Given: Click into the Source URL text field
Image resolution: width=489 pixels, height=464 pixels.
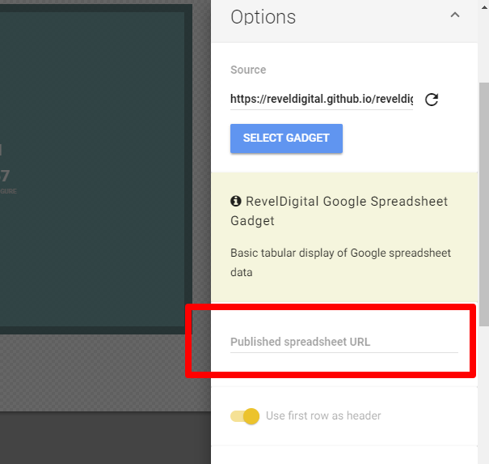Looking at the screenshot, I should (321, 99).
